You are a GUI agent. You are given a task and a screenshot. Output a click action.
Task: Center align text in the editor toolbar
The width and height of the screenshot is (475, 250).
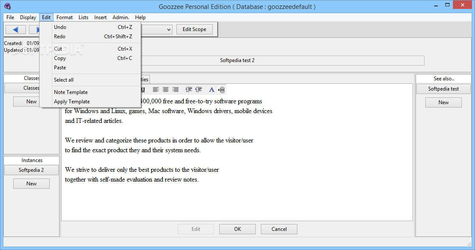165,90
